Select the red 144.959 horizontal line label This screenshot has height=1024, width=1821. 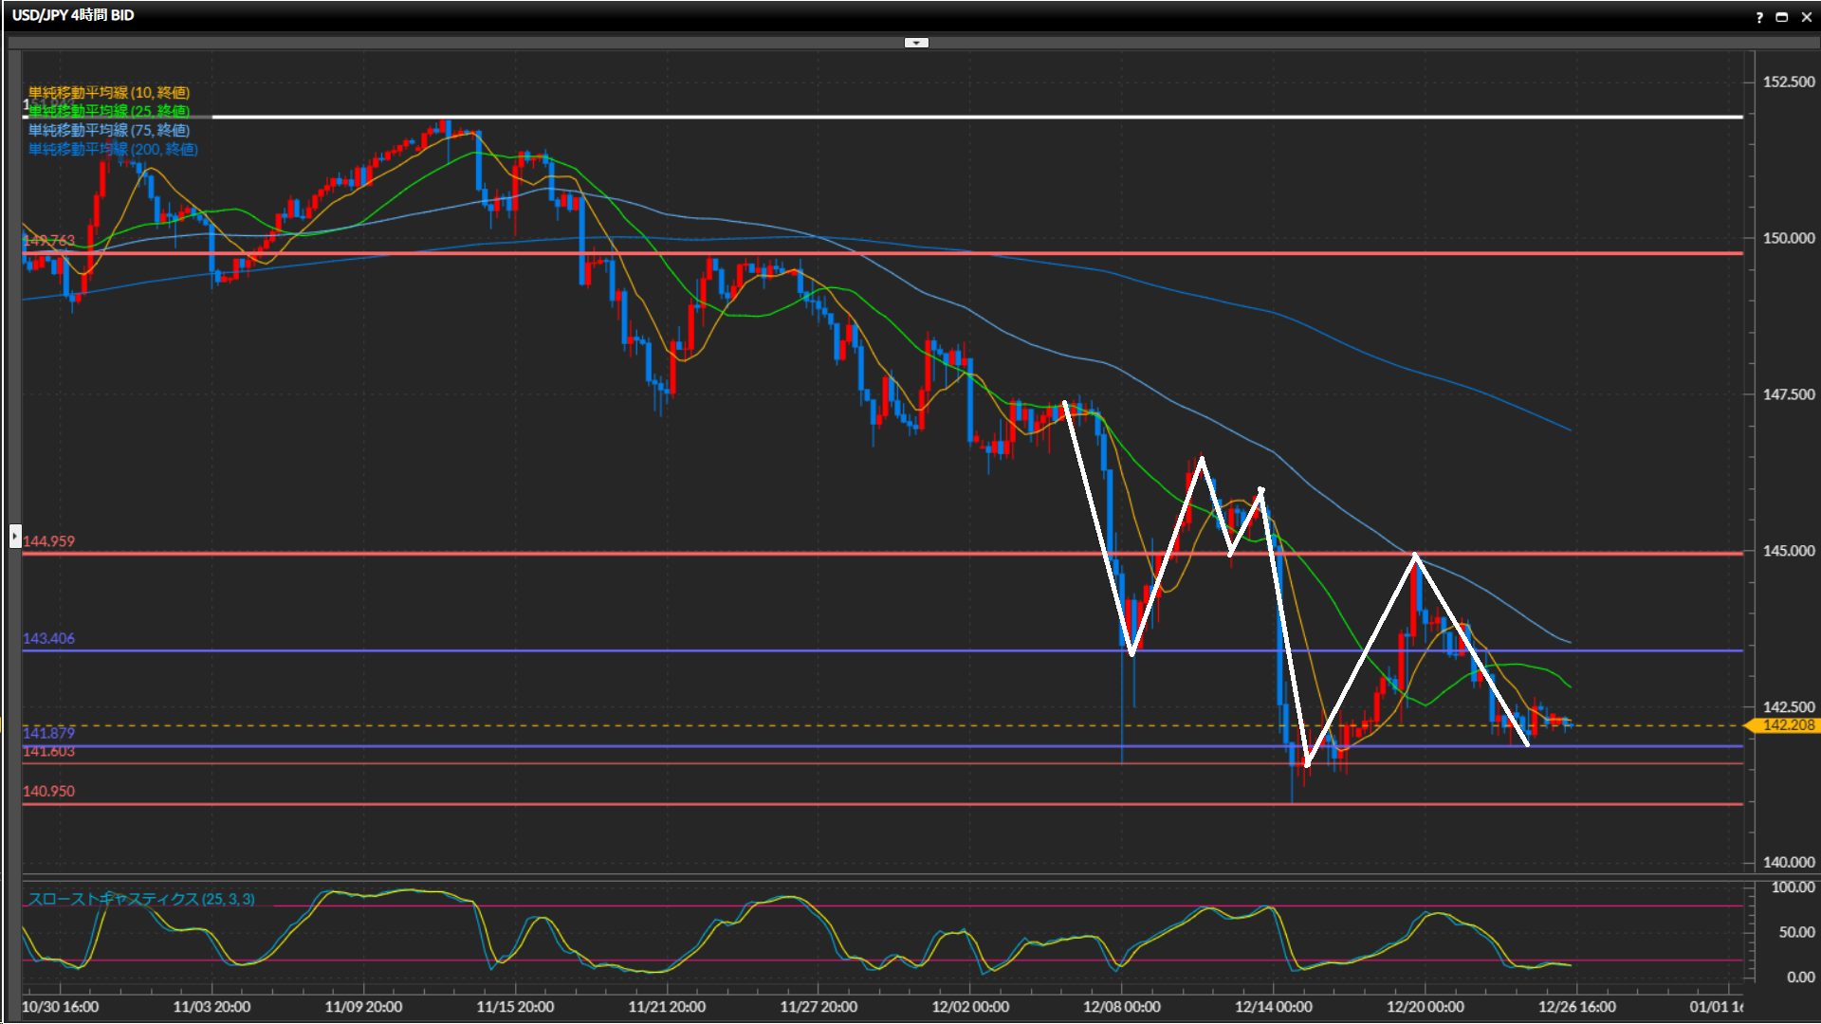[x=48, y=541]
